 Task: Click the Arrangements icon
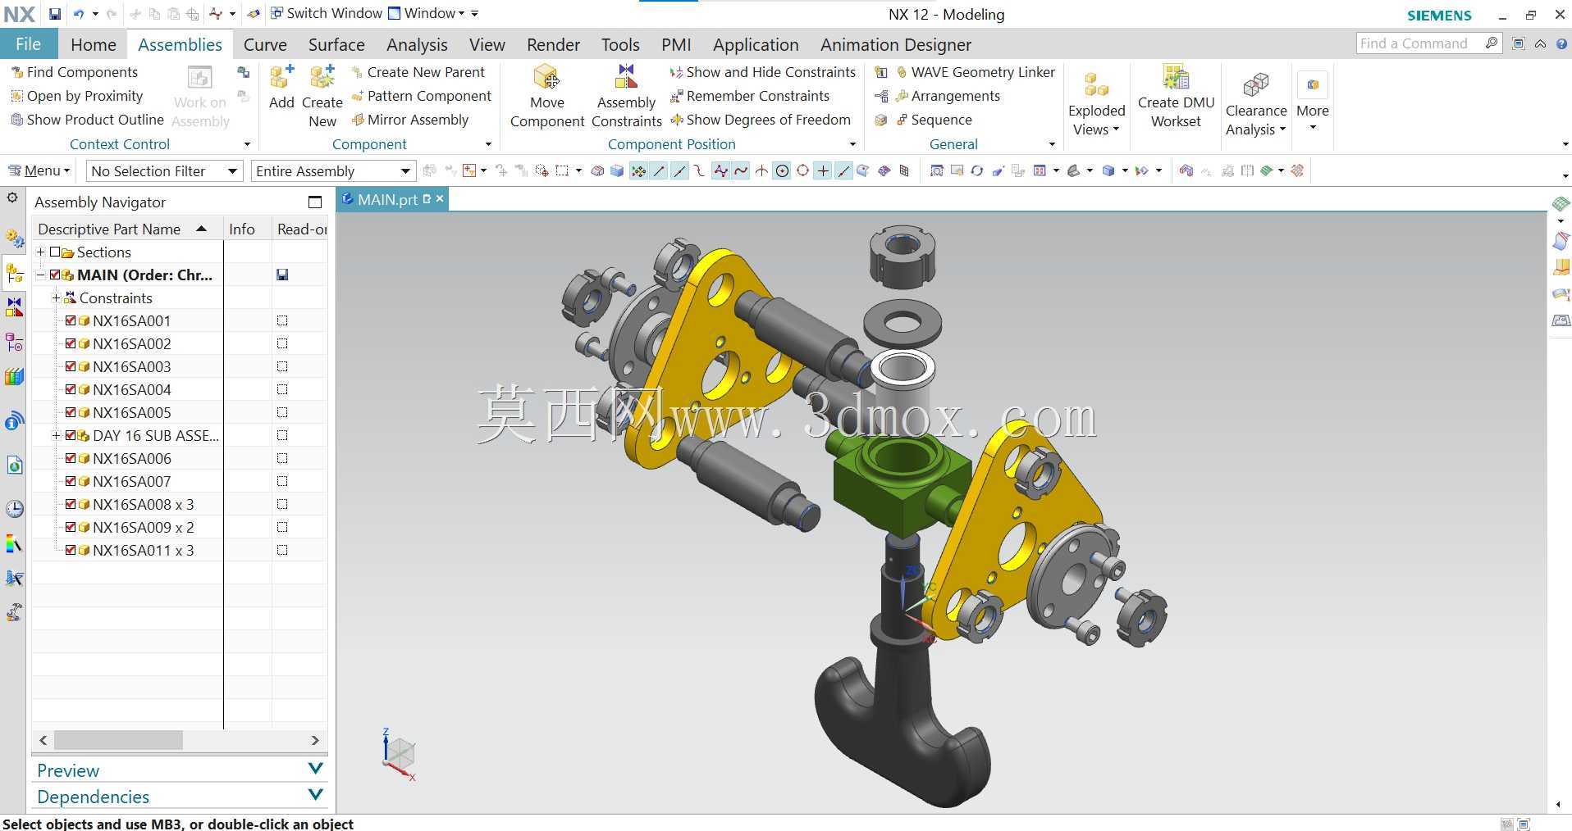click(902, 96)
